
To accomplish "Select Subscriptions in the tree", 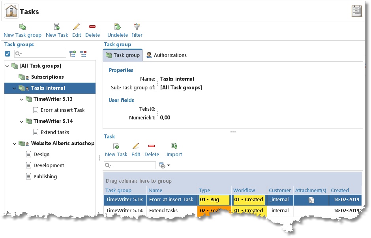I will (47, 77).
